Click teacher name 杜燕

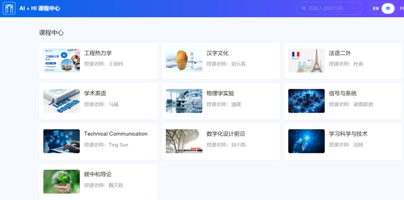[x=359, y=64]
